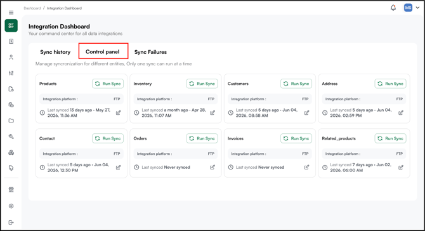This screenshot has height=231, width=425.
Task: Click the MS user avatar
Action: click(408, 8)
